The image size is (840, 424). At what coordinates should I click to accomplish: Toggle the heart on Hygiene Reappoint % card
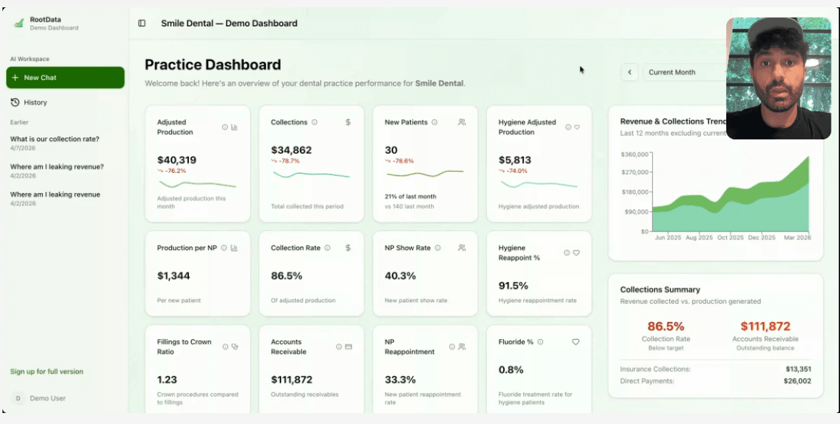pos(577,252)
